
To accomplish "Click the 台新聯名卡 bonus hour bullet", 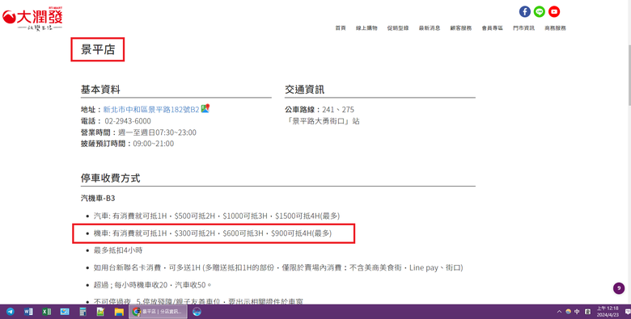I will point(278,267).
